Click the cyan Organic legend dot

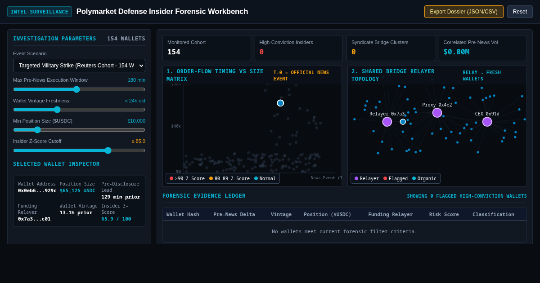(x=414, y=178)
